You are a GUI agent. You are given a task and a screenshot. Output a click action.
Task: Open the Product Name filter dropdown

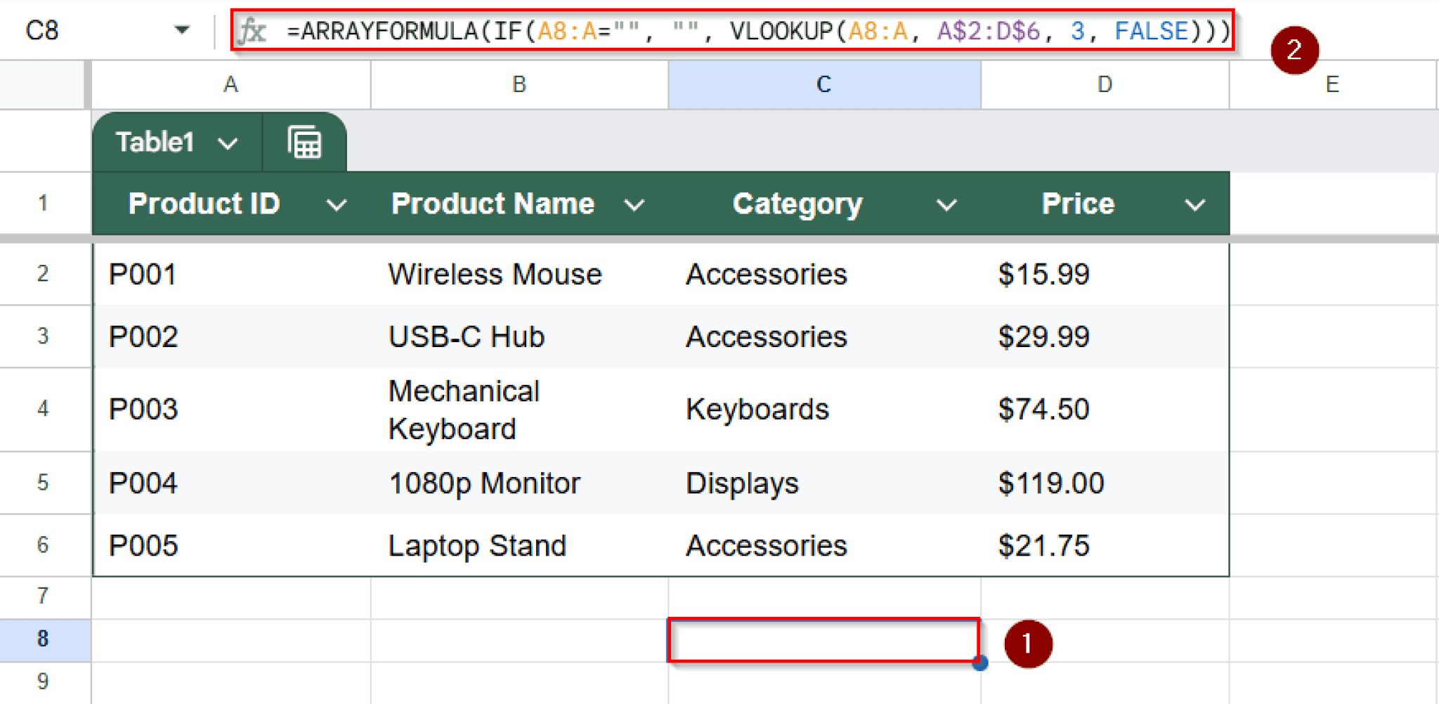click(x=634, y=204)
